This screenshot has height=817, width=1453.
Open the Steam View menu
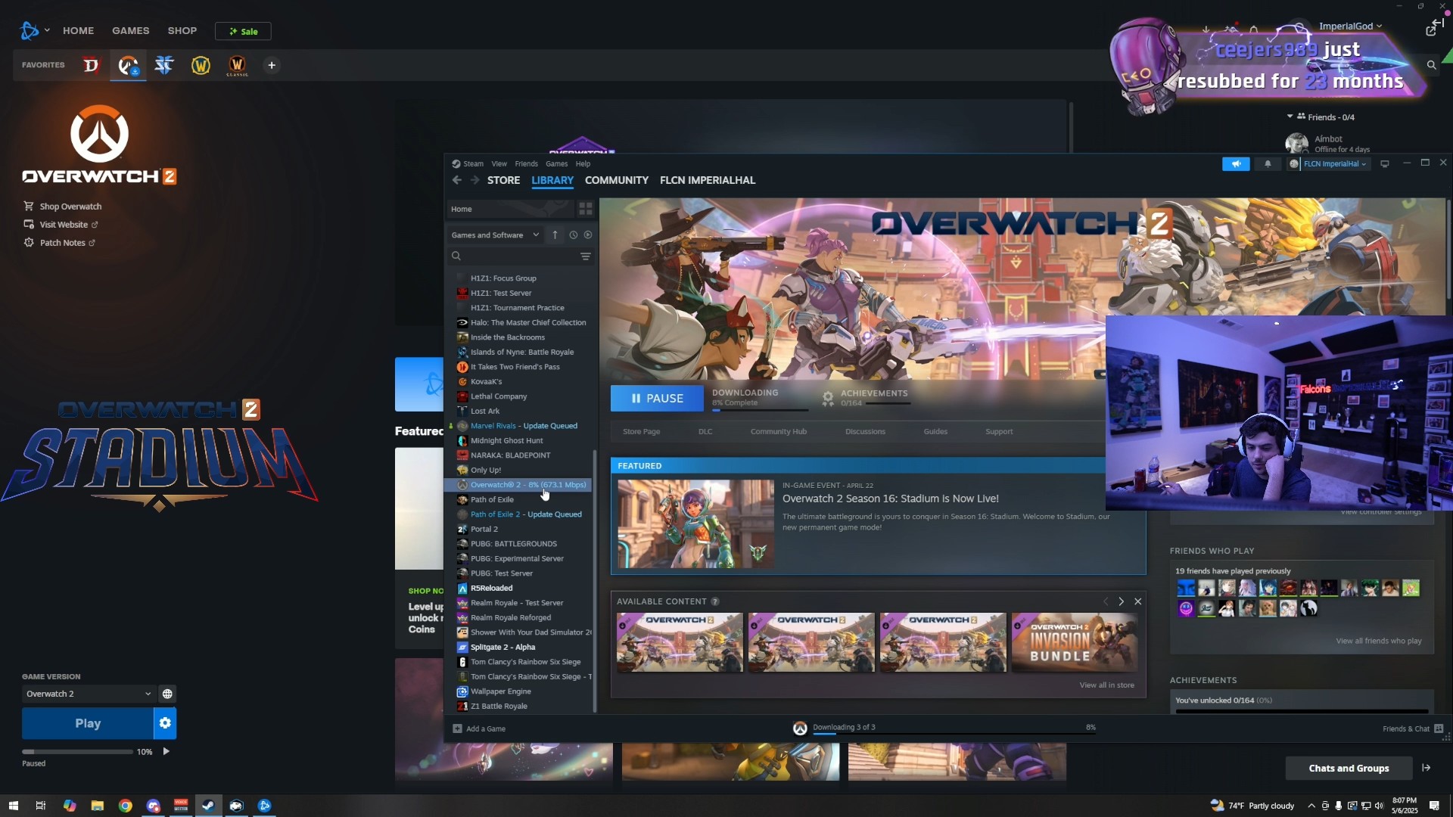coord(499,163)
